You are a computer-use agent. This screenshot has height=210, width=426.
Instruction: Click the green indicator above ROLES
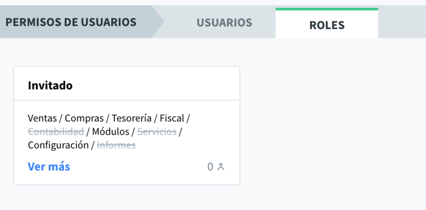[x=327, y=9]
